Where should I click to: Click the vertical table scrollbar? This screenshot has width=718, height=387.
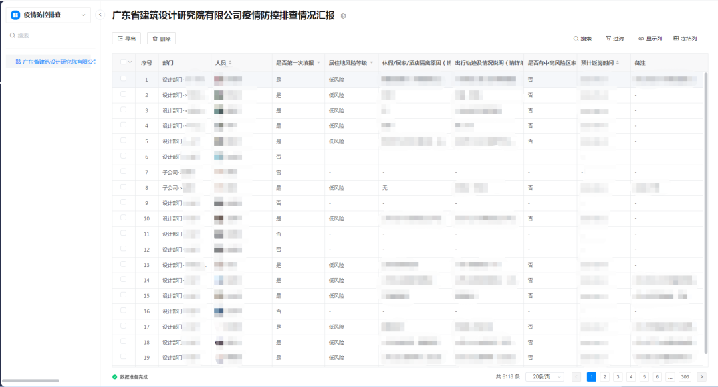tap(705, 212)
